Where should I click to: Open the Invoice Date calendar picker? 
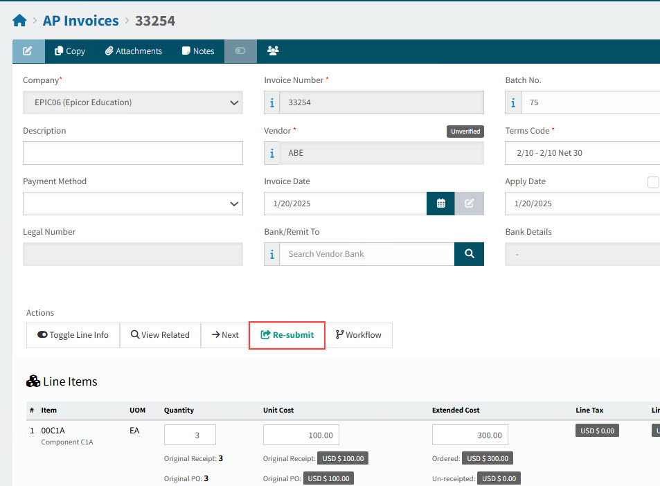point(440,204)
